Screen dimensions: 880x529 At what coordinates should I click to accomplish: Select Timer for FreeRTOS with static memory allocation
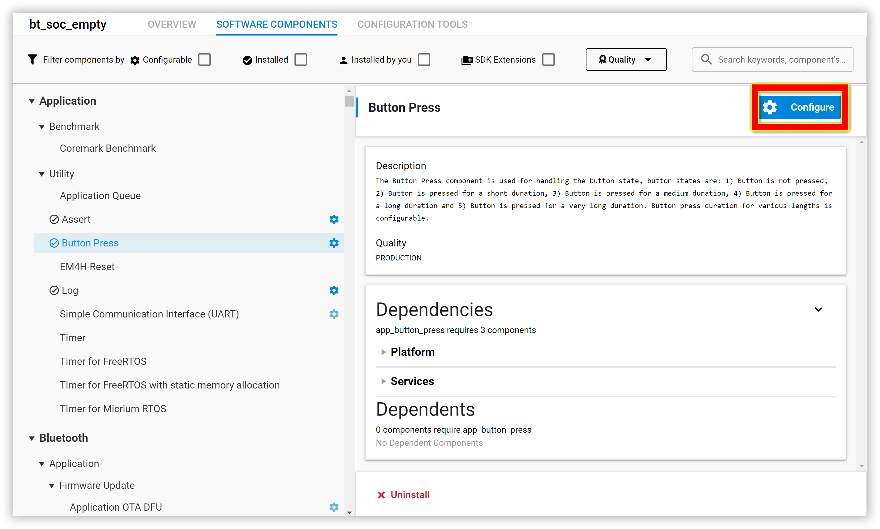tap(170, 385)
